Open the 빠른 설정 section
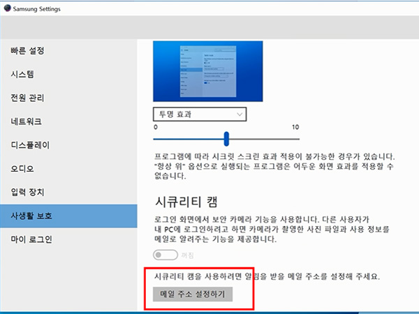 pos(68,50)
